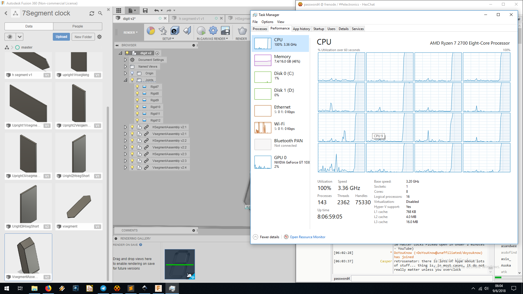Open Sublime Text from the taskbar
The width and height of the screenshot is (523, 294).
coord(131,288)
